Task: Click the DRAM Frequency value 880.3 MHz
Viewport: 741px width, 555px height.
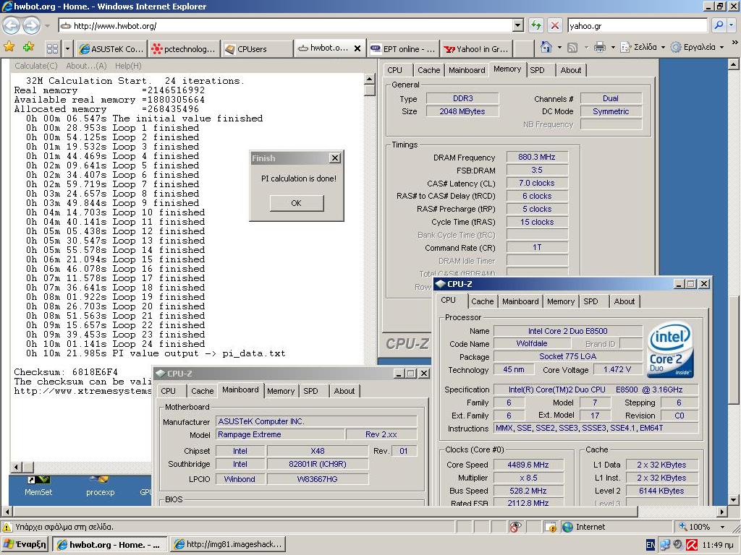Action: (x=537, y=157)
